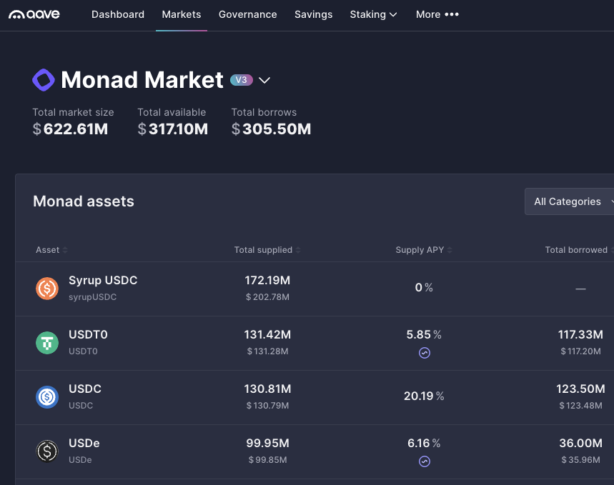Sort by Total supplied column
This screenshot has width=614, height=485.
pos(267,250)
